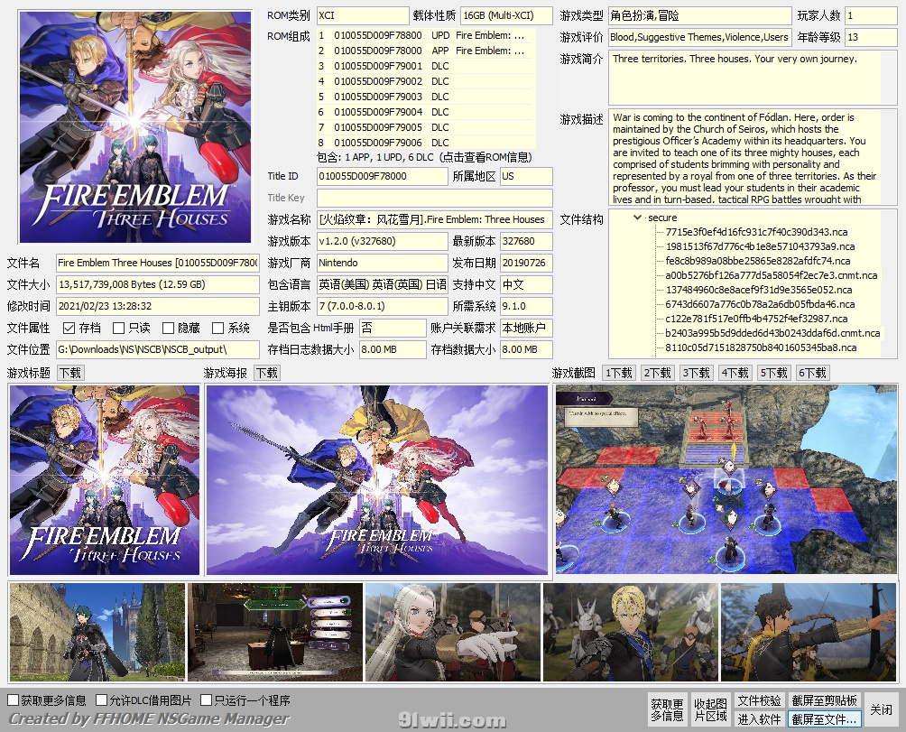Copy screenshot via 截屏至剪贴板 button
Viewport: 906px width, 732px height.
pyautogui.click(x=825, y=700)
